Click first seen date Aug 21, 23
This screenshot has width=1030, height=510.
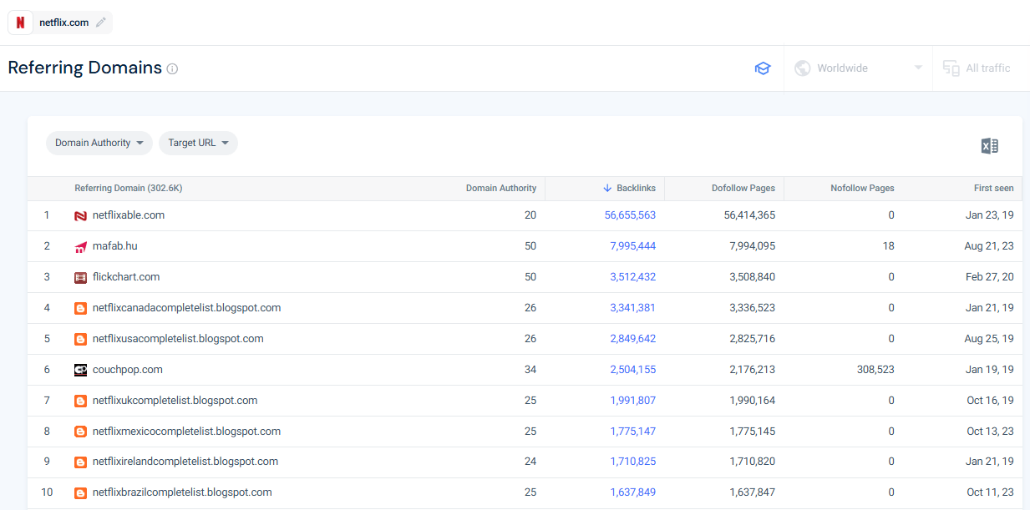coord(989,246)
